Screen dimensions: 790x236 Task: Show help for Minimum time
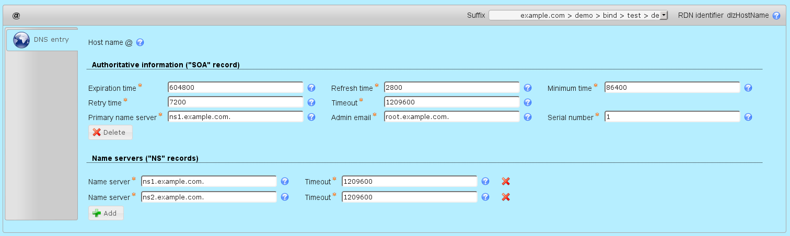[x=748, y=88]
